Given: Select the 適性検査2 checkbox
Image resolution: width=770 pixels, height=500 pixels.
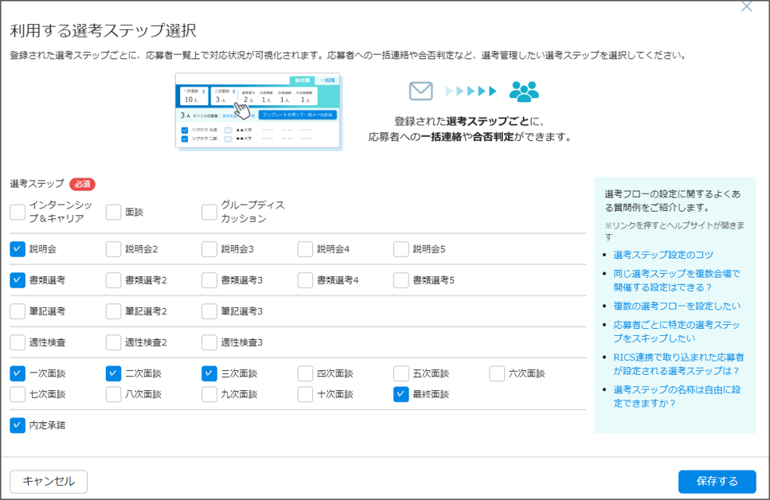Looking at the screenshot, I should (x=113, y=342).
